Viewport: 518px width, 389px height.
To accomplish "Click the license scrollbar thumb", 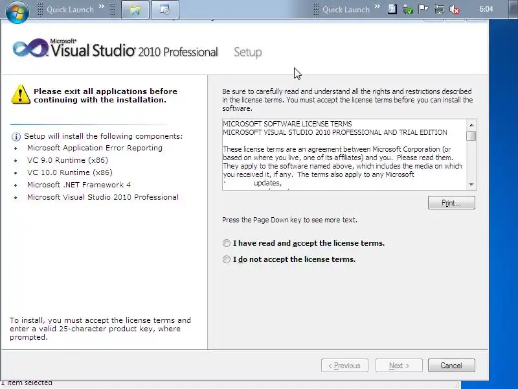I will (x=471, y=136).
